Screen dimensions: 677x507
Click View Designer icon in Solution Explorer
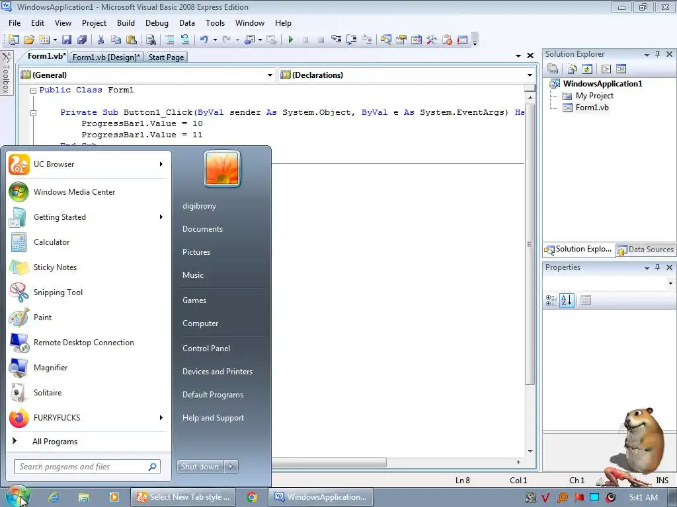click(621, 69)
